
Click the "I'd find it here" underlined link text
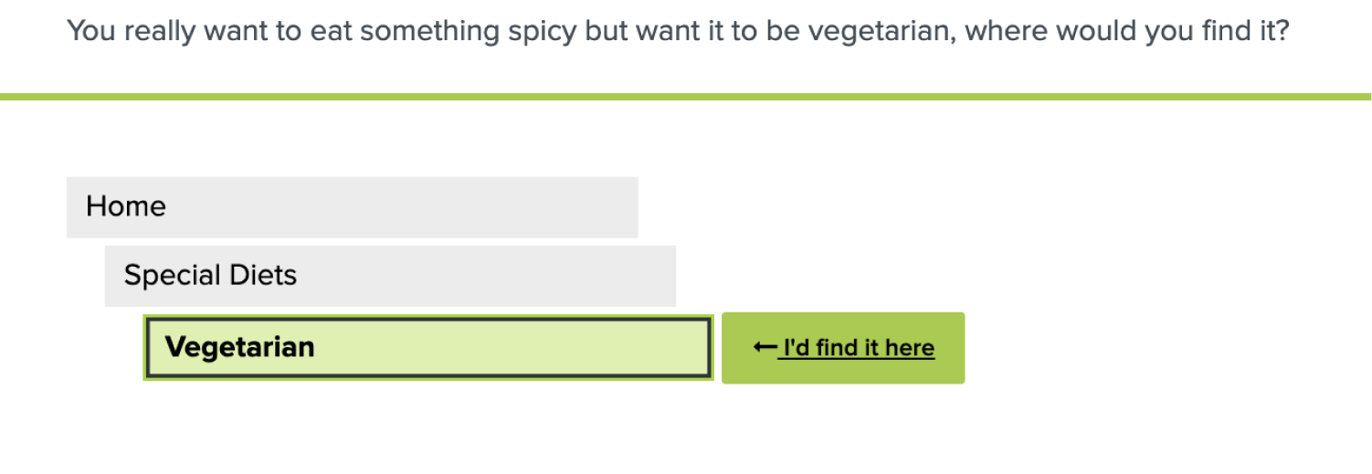(856, 348)
